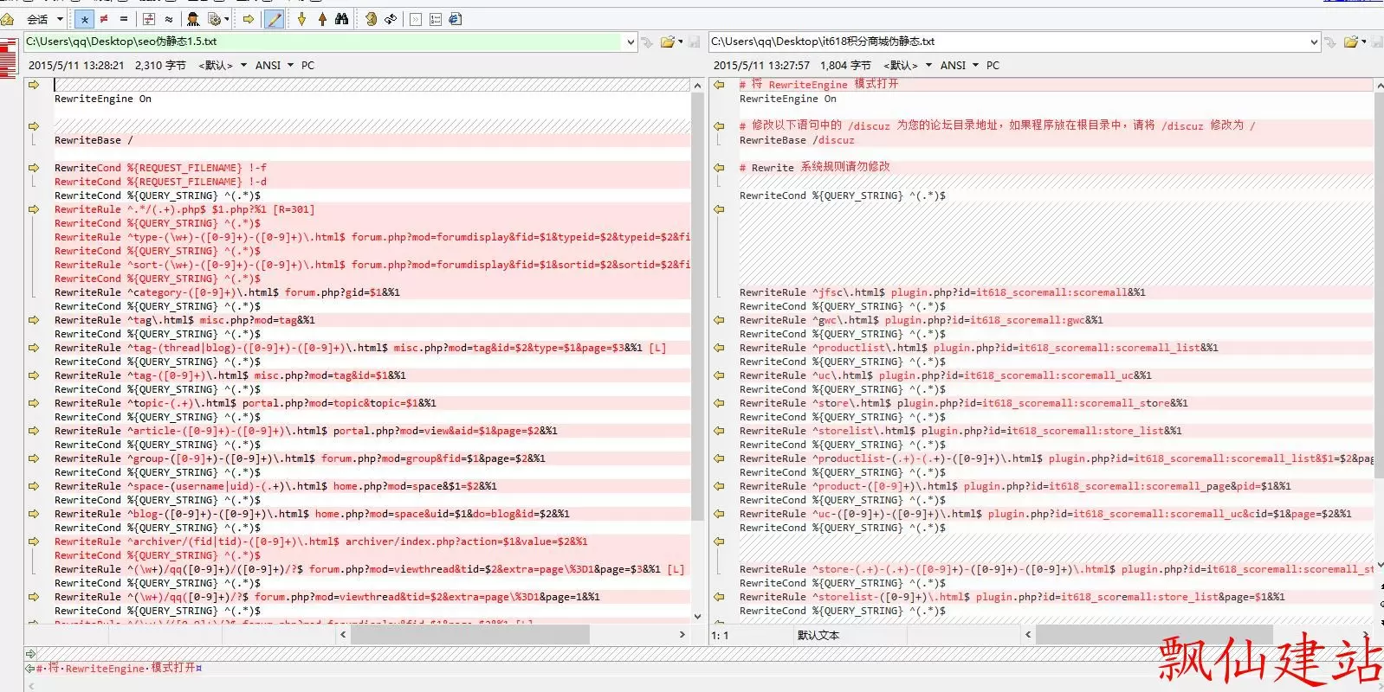Click the left pane save disk icon
This screenshot has height=692, width=1384.
[694, 42]
